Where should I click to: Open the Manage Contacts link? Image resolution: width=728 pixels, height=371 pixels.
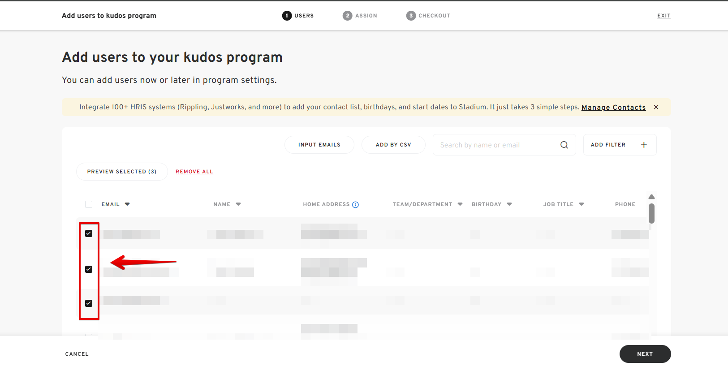[613, 108]
